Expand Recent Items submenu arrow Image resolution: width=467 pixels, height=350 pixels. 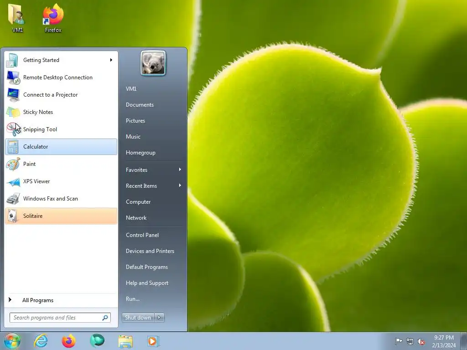pos(180,186)
